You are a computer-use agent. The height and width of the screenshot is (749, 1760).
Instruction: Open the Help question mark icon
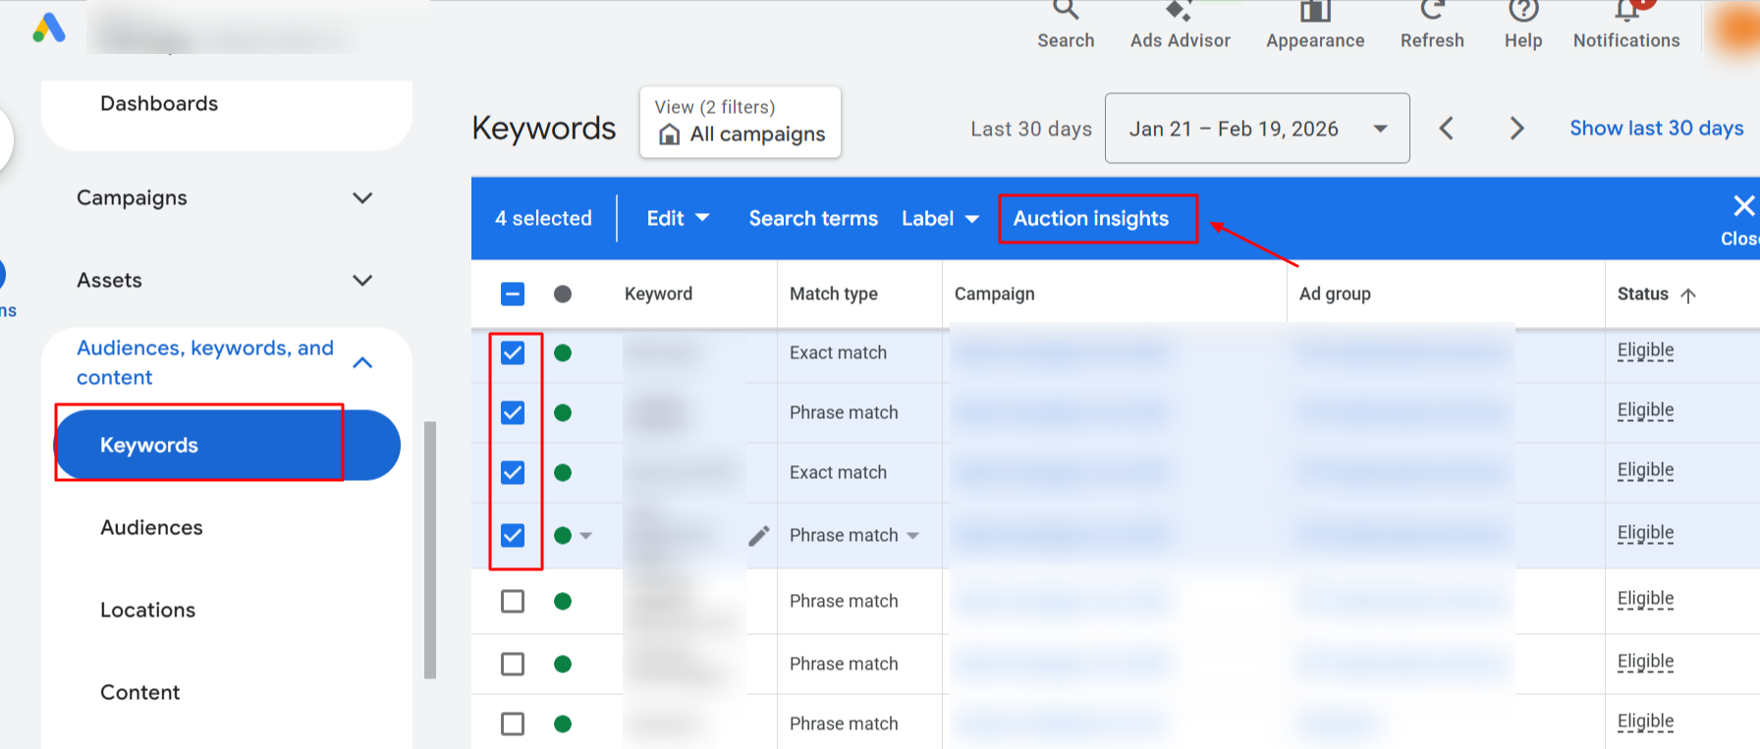click(x=1523, y=12)
